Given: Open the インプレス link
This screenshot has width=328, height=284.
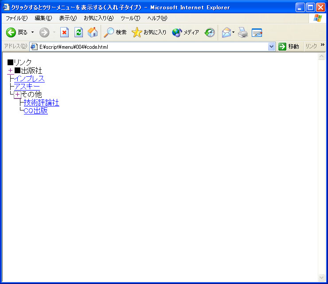Looking at the screenshot, I should [x=29, y=79].
